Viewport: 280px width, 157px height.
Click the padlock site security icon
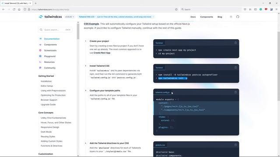point(29,9)
